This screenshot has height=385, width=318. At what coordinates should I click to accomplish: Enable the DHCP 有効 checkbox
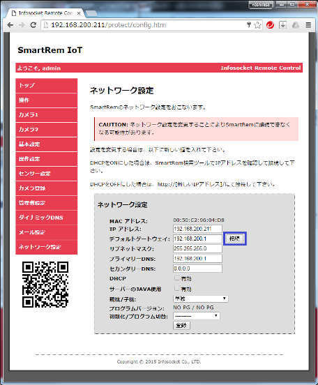[176, 278]
